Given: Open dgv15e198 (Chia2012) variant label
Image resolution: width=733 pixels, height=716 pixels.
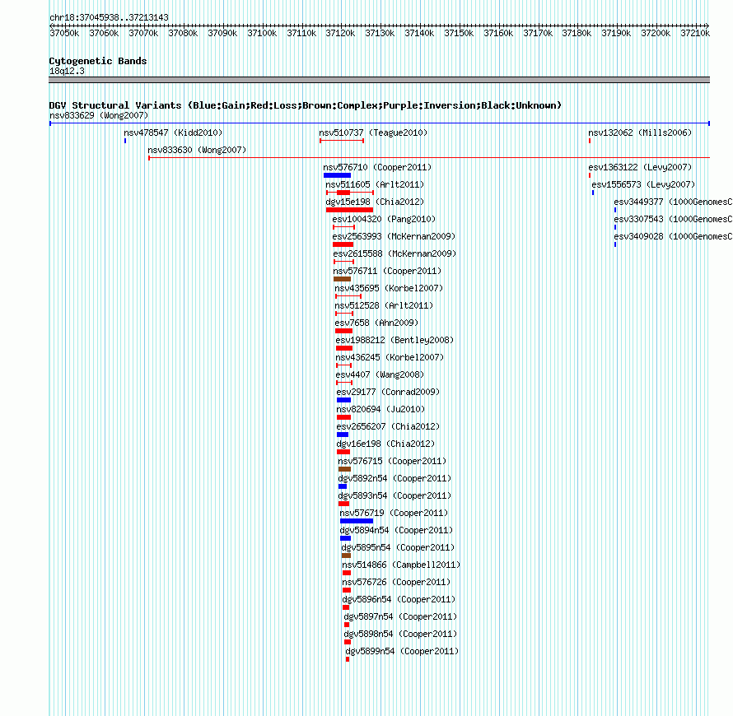Looking at the screenshot, I should click(x=375, y=202).
